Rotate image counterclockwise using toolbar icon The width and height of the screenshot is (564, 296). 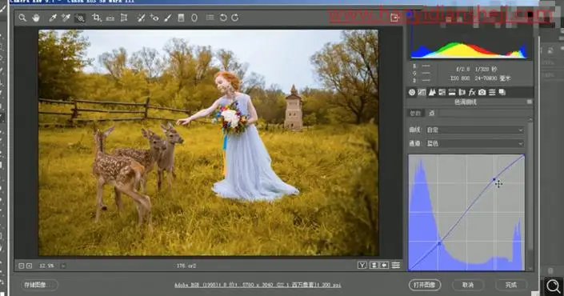pos(223,18)
